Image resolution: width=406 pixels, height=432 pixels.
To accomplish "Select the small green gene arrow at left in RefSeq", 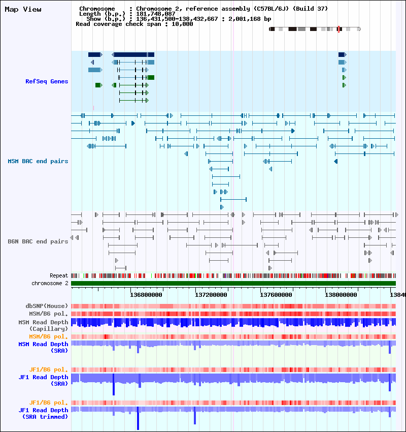I will tap(99, 85).
